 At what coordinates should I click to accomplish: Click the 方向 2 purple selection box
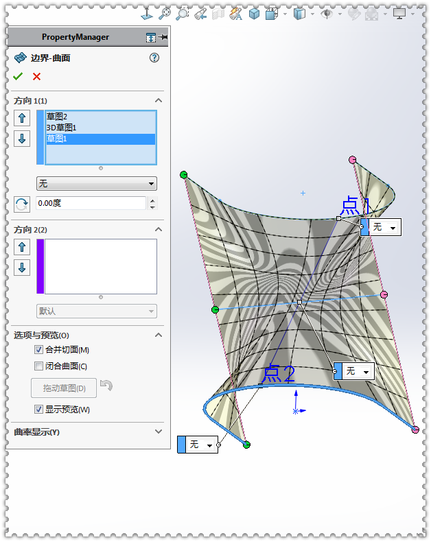coord(100,266)
